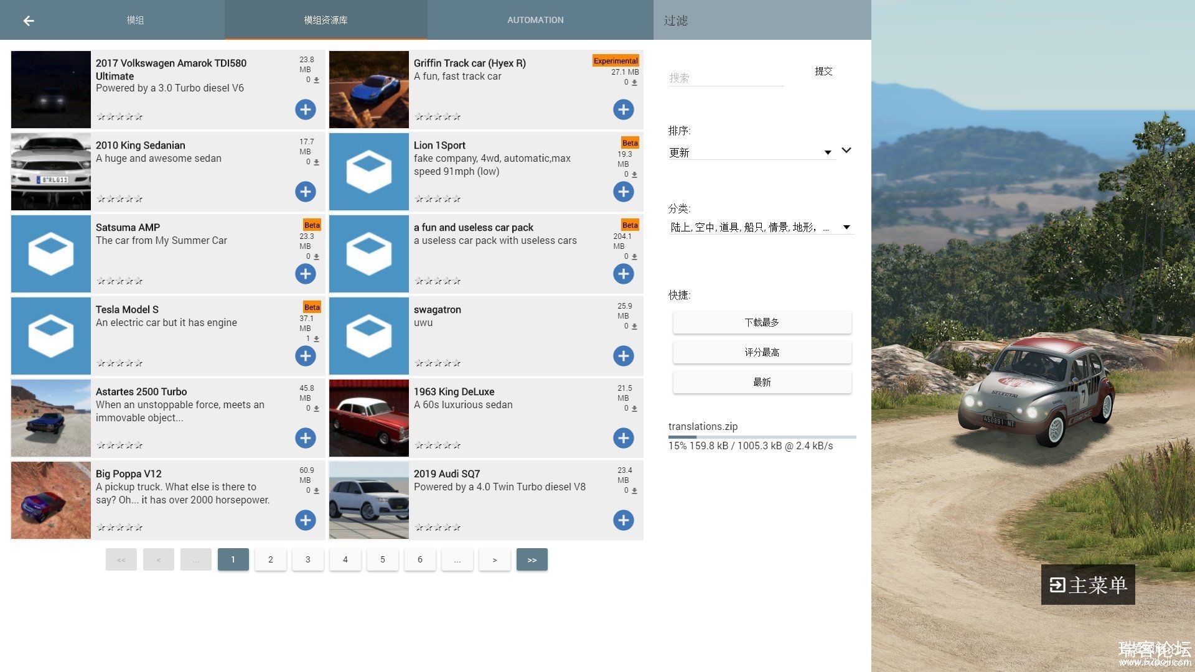Rate Tesla Model S stars
This screenshot has width=1195, height=672.
(x=119, y=363)
